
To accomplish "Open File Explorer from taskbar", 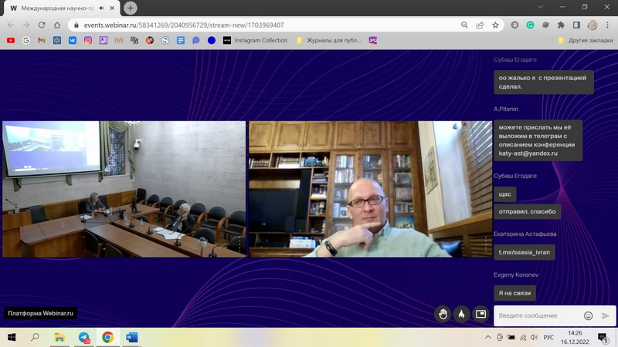I will click(59, 338).
